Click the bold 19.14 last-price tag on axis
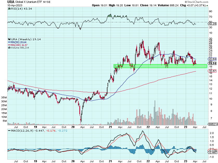Screen dimensions: 218x163 (213, 63)
